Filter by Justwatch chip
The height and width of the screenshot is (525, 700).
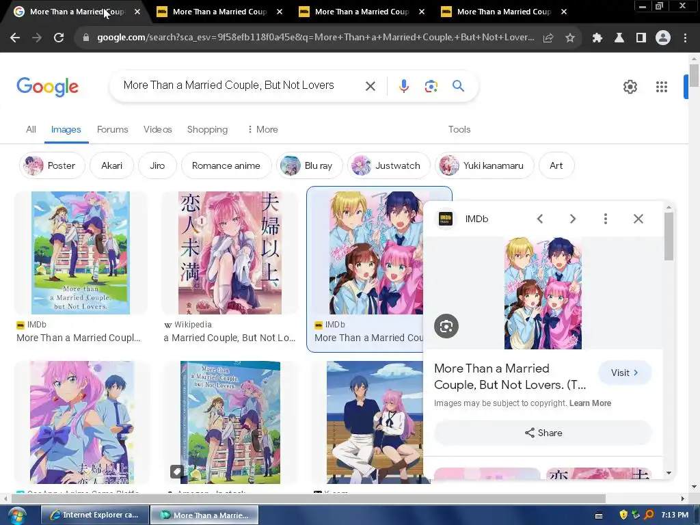tap(388, 165)
